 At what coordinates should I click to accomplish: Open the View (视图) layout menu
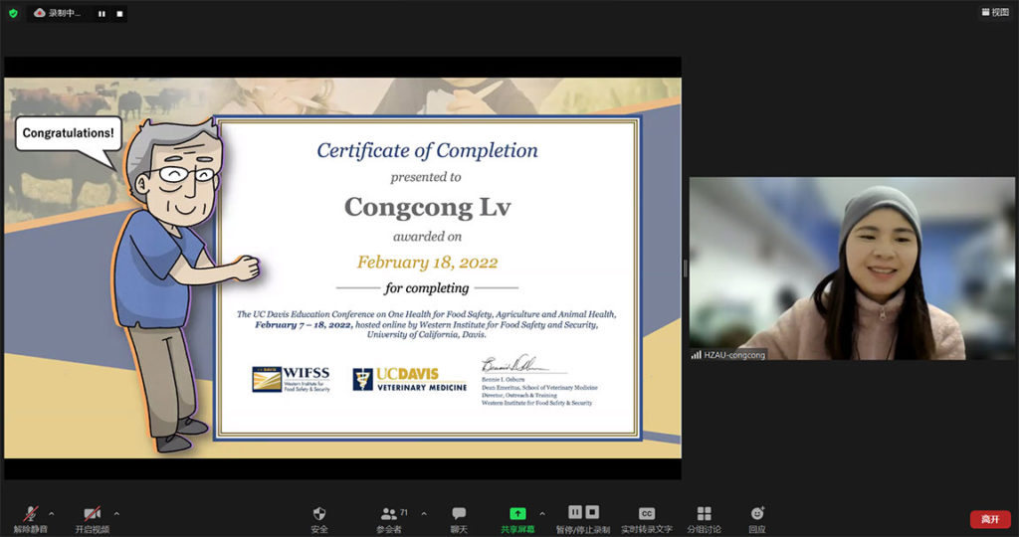[x=995, y=13]
